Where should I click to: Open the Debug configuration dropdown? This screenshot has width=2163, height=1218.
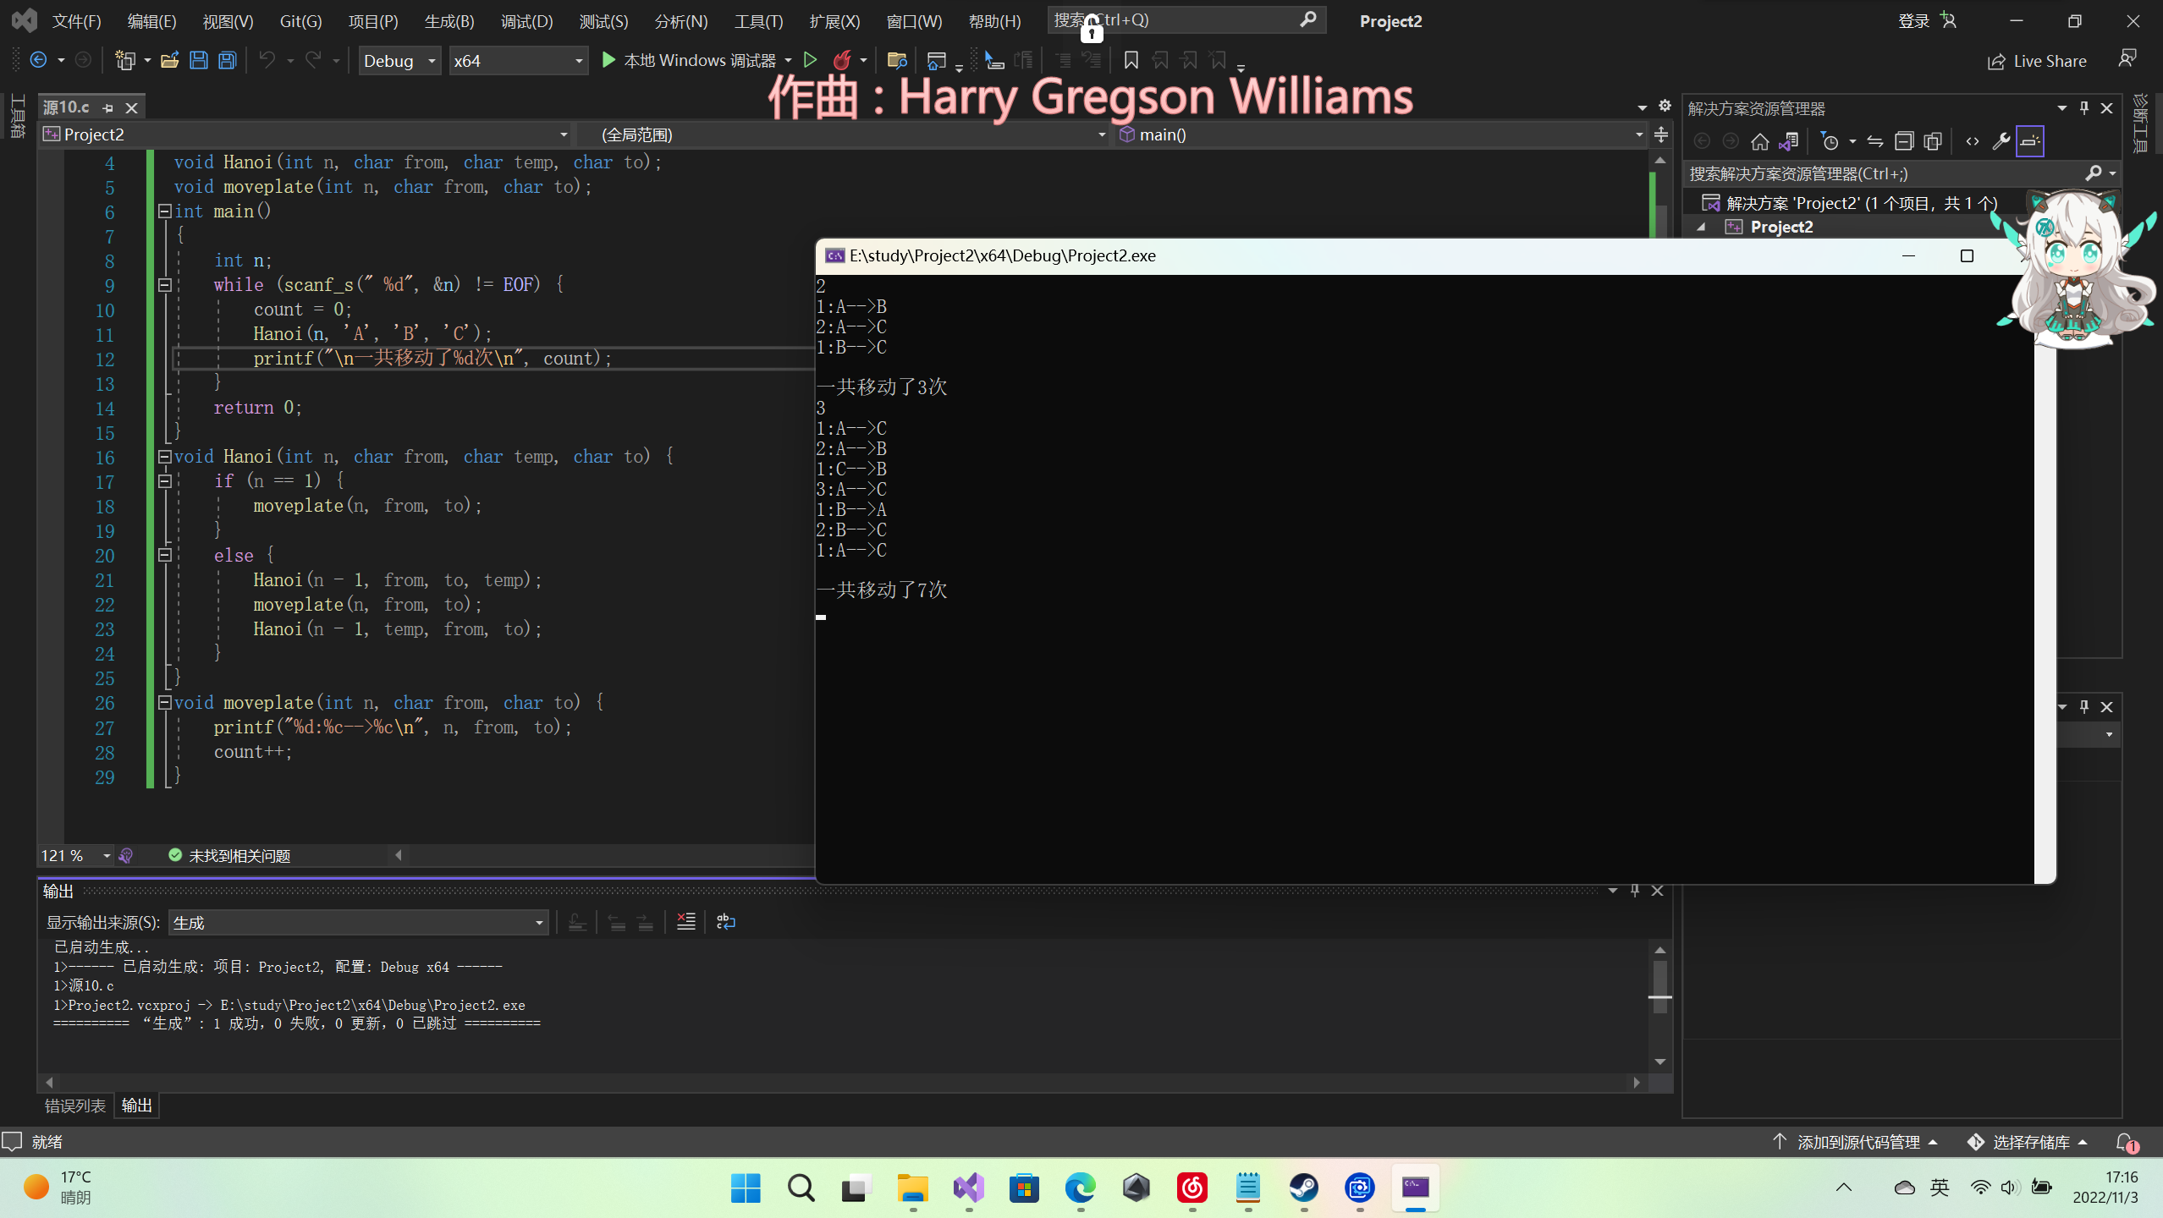pyautogui.click(x=399, y=61)
